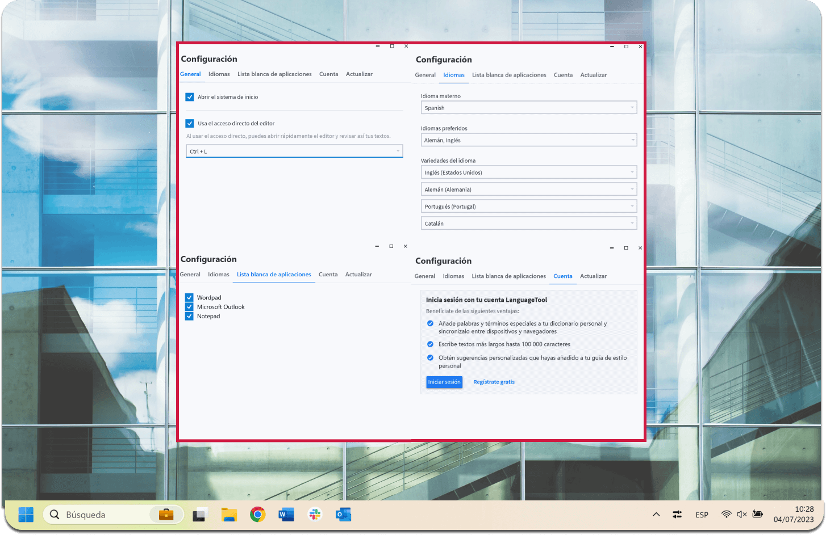826x535 pixels.
Task: Click the 'Iniciar sesión' button
Action: point(444,382)
